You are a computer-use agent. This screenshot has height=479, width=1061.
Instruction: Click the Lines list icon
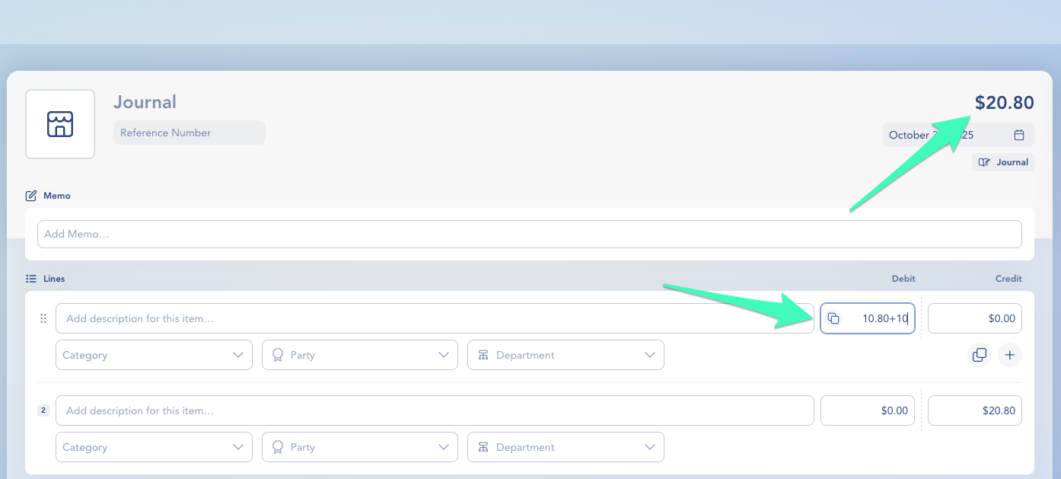point(31,279)
